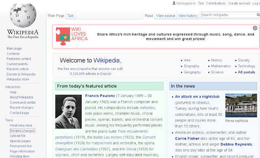Open the Reina nightclub photo
260x158 pixels.
pyautogui.click(x=241, y=105)
